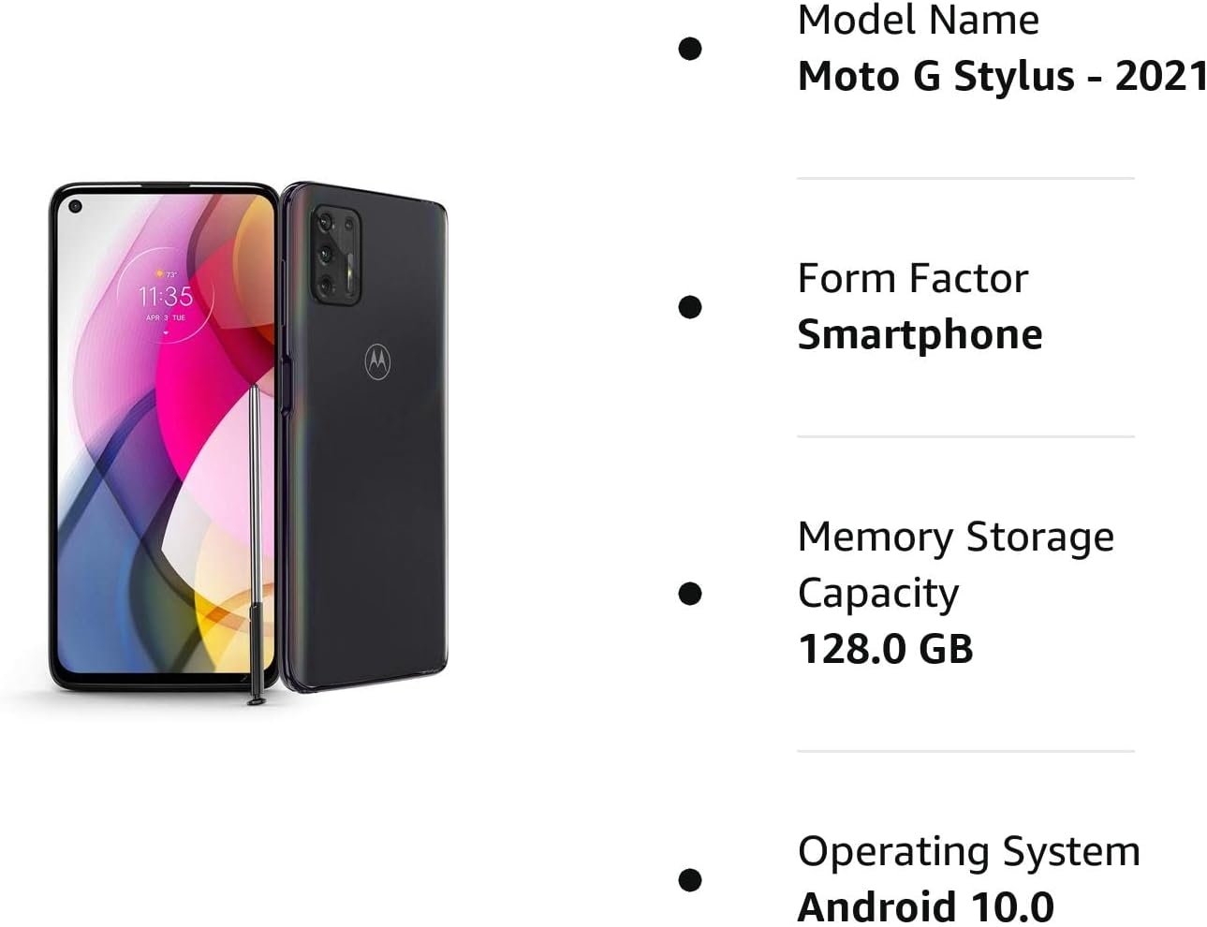The height and width of the screenshot is (927, 1207).
Task: Click the Android 10.0 value
Action: click(x=925, y=906)
